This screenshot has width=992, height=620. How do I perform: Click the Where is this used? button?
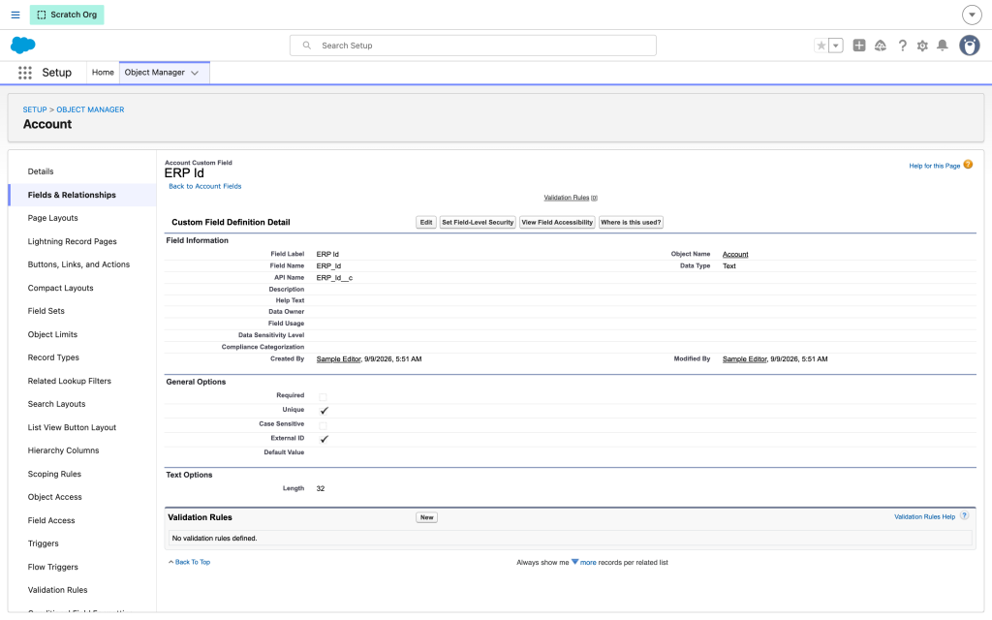click(630, 222)
